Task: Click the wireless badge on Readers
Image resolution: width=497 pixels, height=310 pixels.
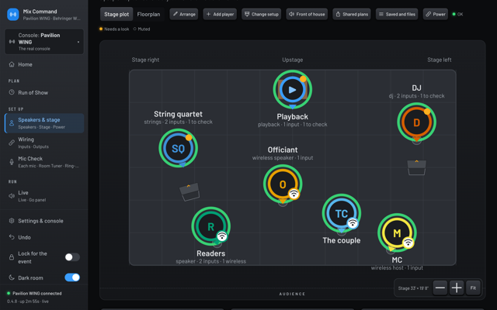Action: point(222,236)
